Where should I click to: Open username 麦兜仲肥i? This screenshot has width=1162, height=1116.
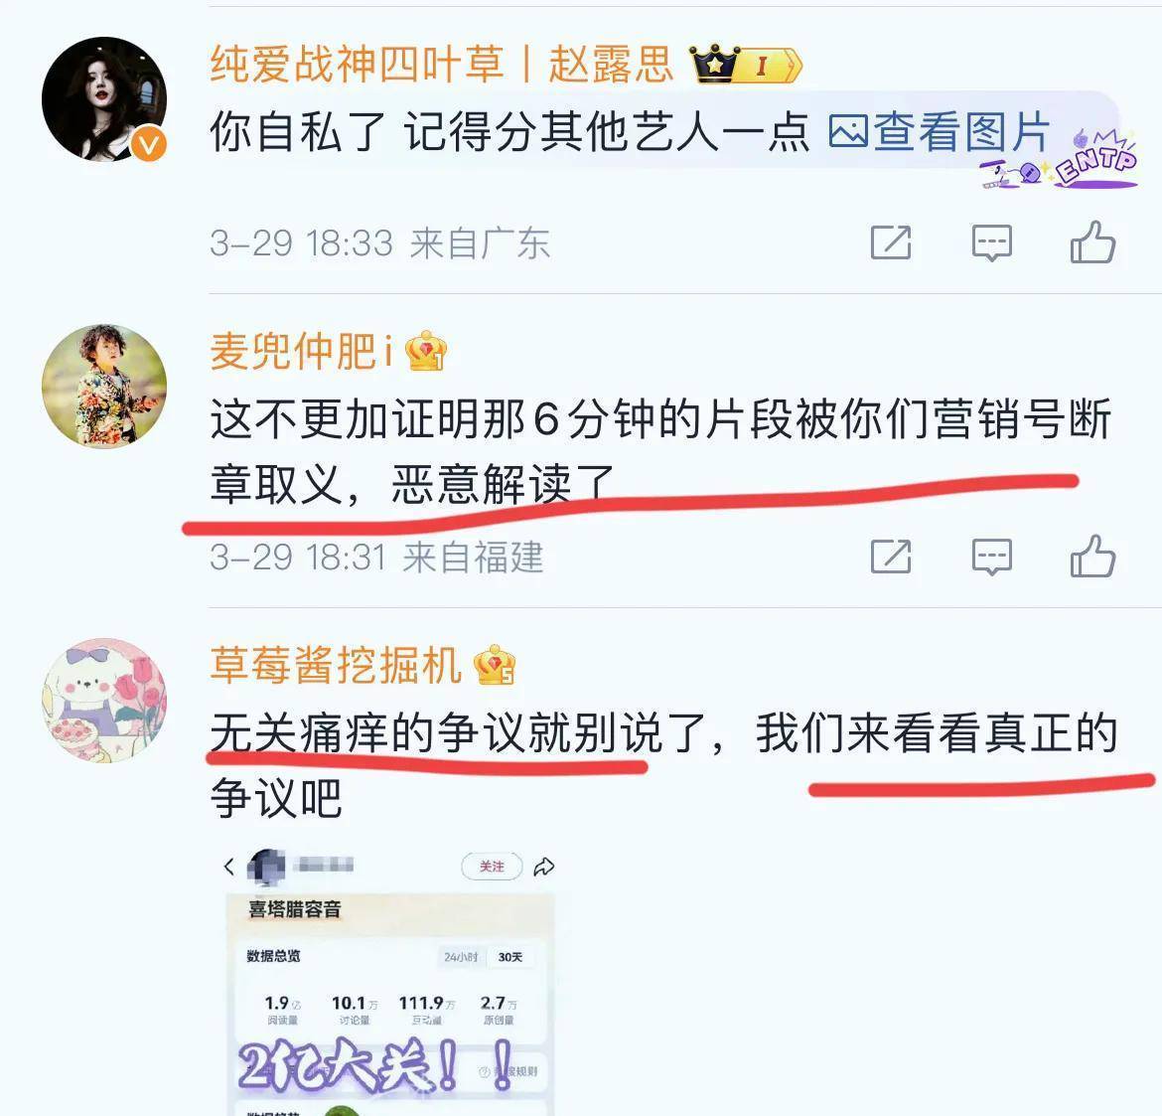coord(302,351)
